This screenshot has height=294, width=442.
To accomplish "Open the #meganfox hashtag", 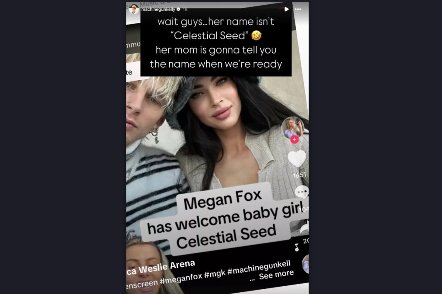I will 181,278.
